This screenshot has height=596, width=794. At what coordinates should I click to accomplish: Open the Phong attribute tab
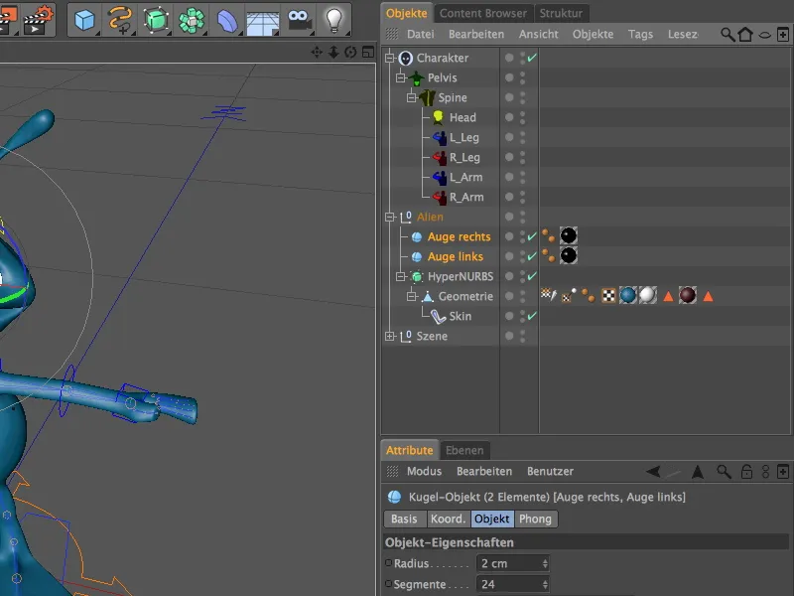[x=535, y=519]
